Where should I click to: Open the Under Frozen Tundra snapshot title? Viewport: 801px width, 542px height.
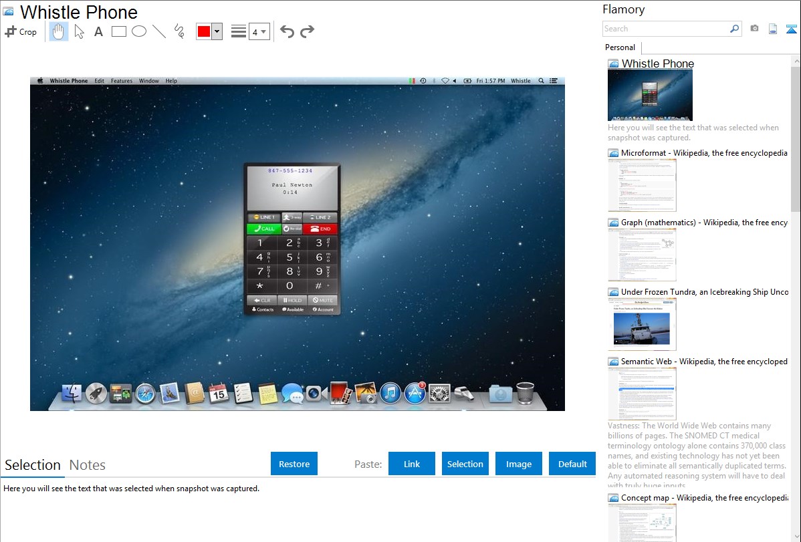coord(705,291)
